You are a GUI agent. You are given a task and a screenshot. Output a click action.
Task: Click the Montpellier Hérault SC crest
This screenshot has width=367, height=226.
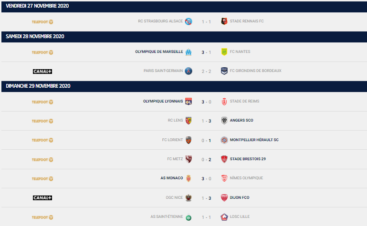(224, 140)
